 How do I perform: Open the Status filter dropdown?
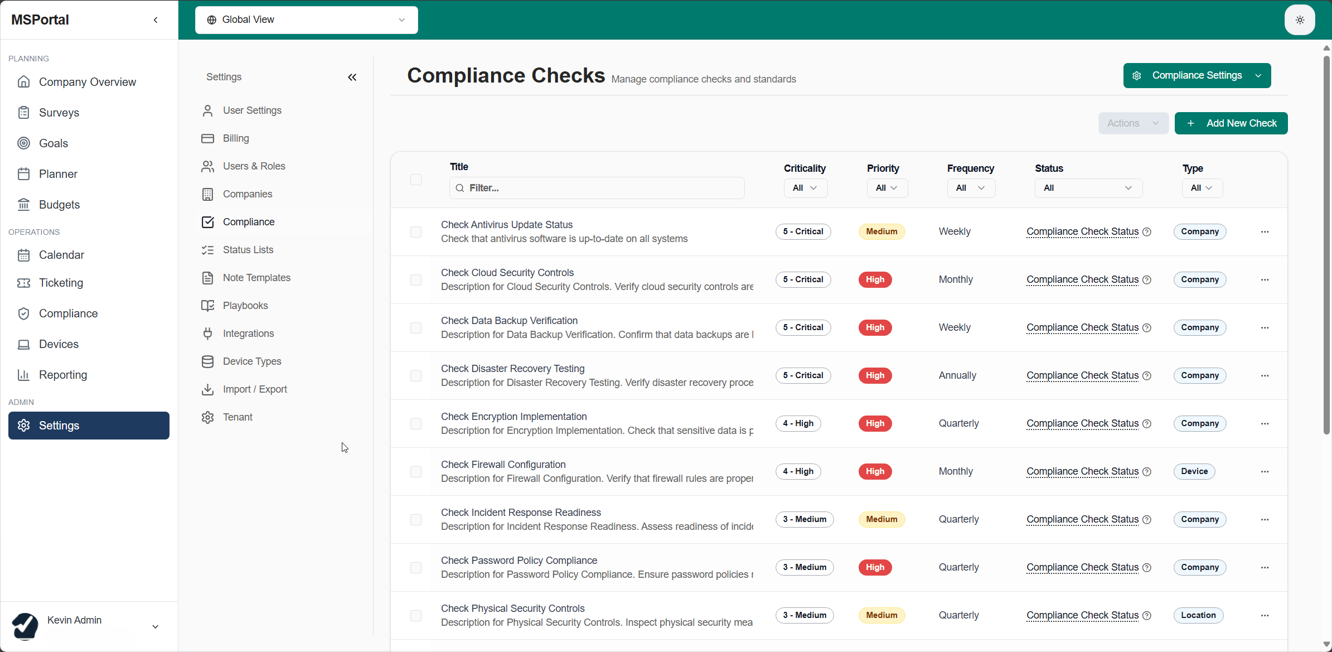(1088, 188)
